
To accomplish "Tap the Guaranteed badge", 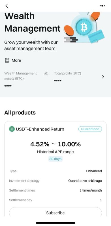I will click(x=90, y=129).
